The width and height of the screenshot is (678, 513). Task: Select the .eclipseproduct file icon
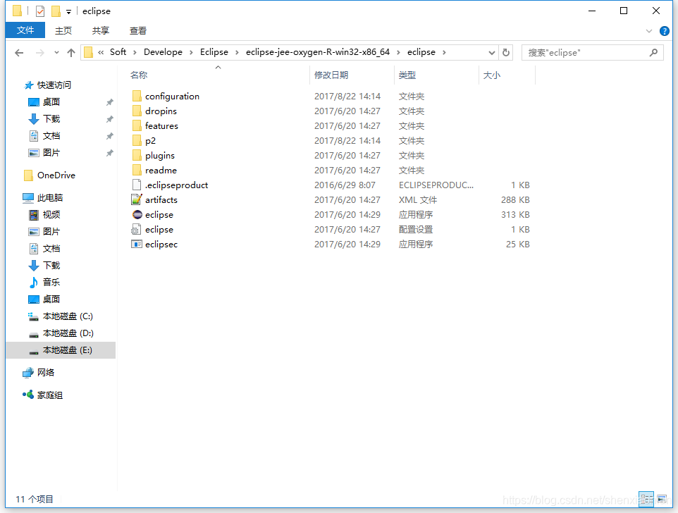click(137, 185)
